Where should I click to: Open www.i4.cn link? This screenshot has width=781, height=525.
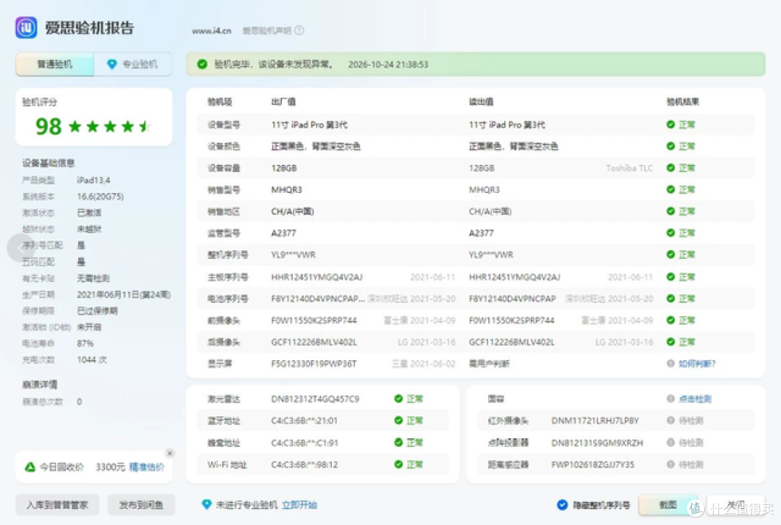coord(211,31)
